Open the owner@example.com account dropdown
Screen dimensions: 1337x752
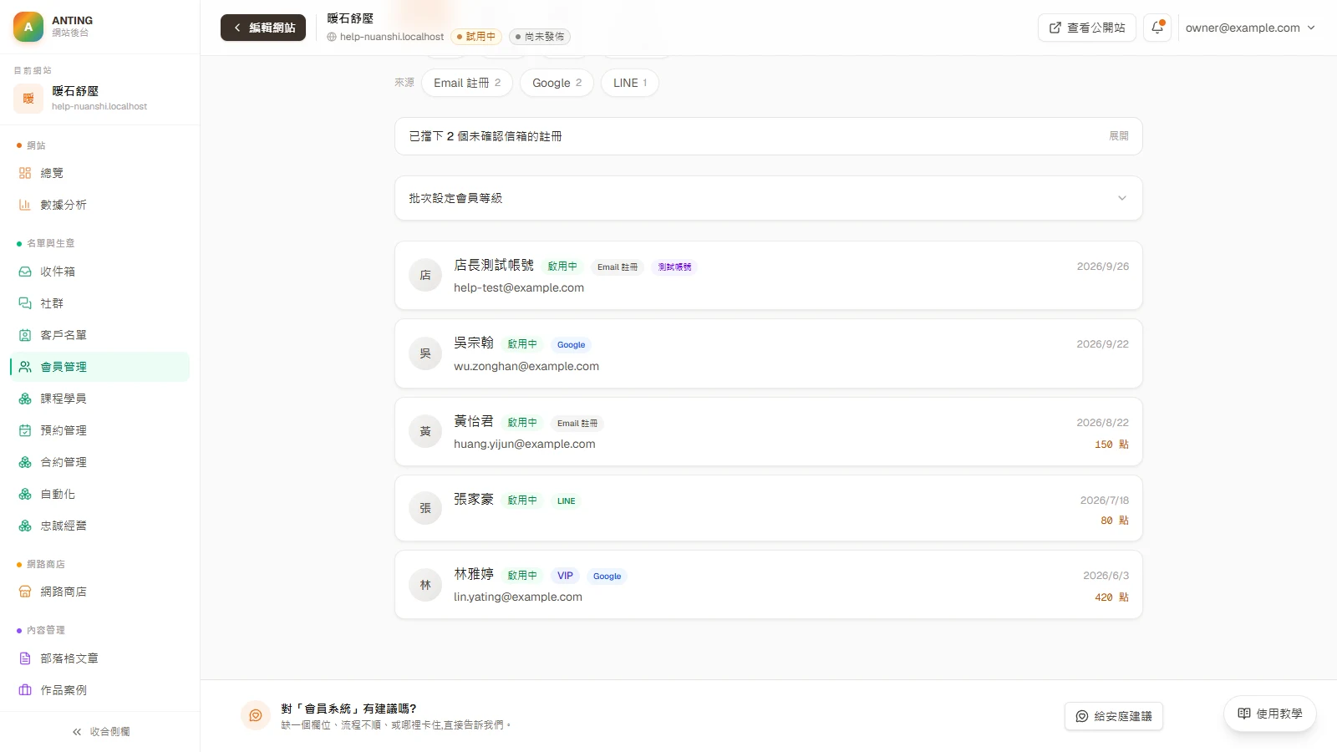pos(1250,28)
